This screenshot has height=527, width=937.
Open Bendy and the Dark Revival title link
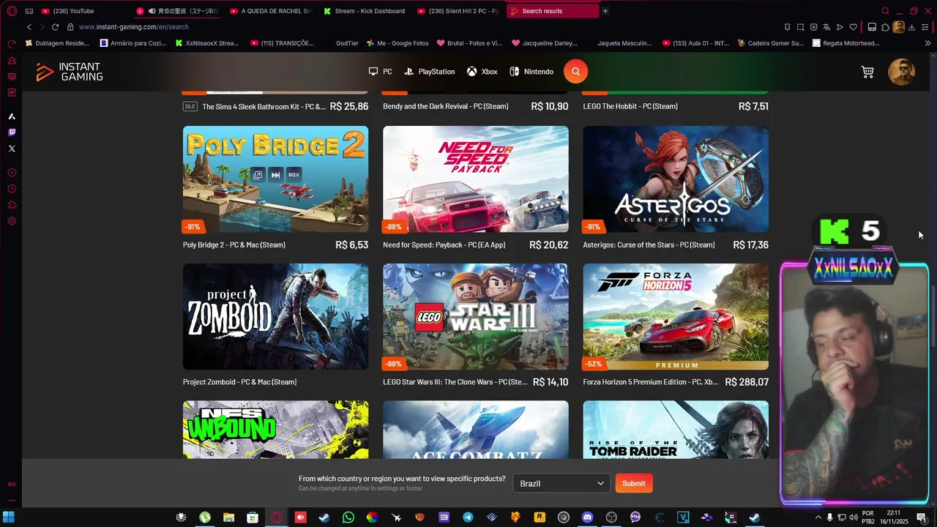pyautogui.click(x=446, y=106)
